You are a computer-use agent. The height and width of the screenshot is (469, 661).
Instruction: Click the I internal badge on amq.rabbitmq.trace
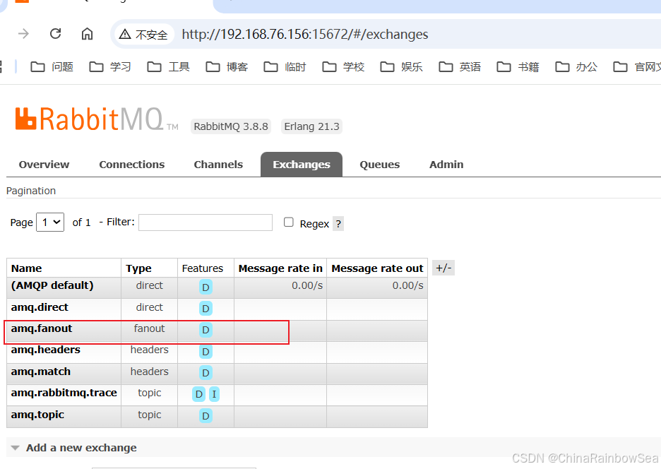click(214, 394)
